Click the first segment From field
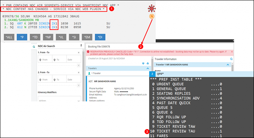Image resolution: width=254 pixels, height=138 pixels. (45, 60)
